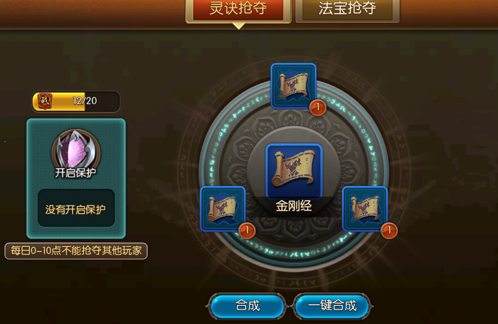Click the 合成 button
This screenshot has height=324, width=498.
coord(247,306)
